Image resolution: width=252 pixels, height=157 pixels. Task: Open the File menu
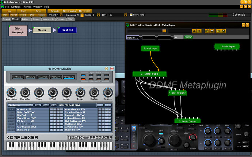click(7, 7)
